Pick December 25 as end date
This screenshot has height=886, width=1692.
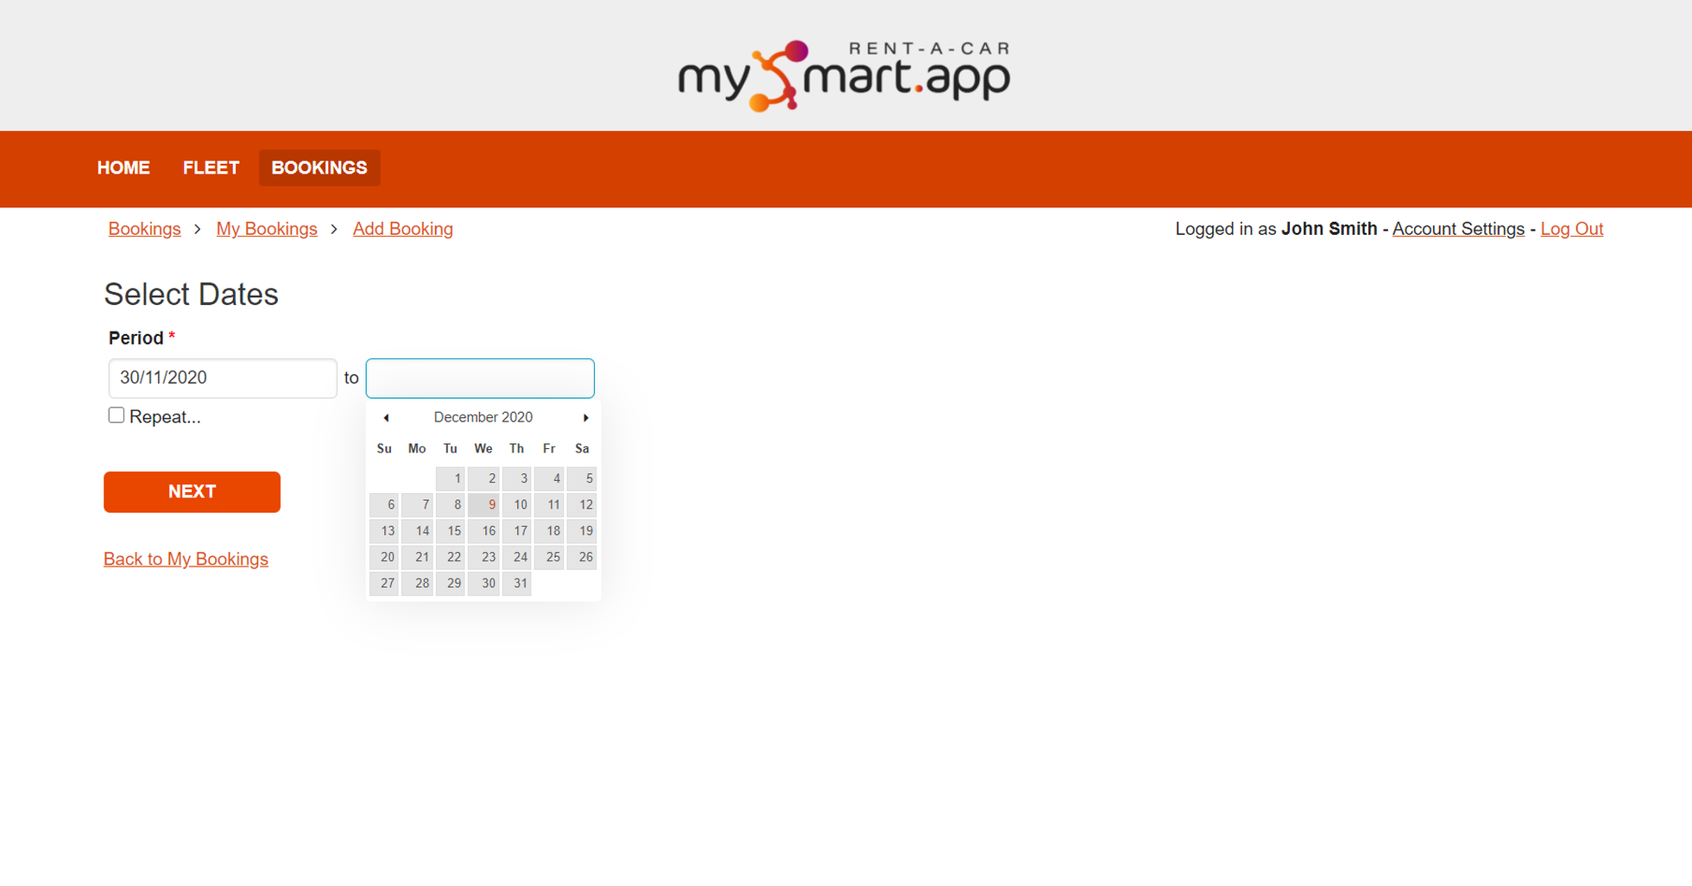(x=552, y=557)
